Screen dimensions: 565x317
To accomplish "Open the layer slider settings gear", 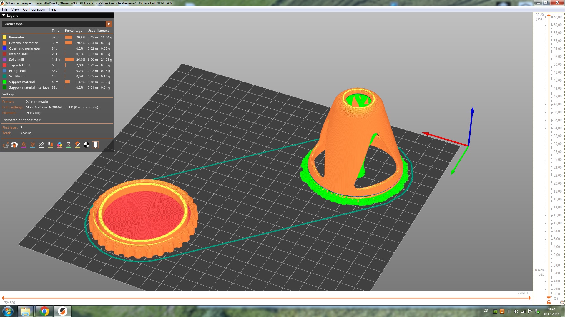I will (x=562, y=302).
